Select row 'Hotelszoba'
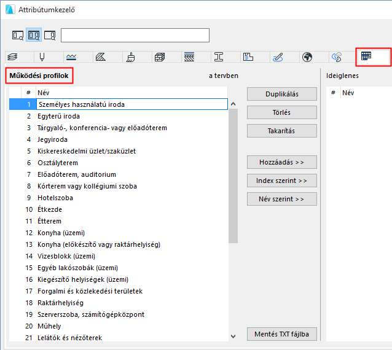Viewport: 392px width, 350px height. [119, 198]
